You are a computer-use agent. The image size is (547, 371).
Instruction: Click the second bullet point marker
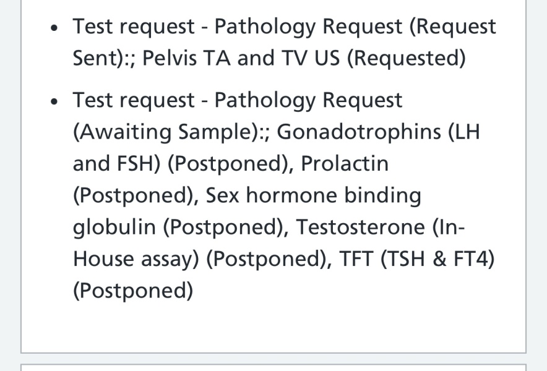[56, 101]
